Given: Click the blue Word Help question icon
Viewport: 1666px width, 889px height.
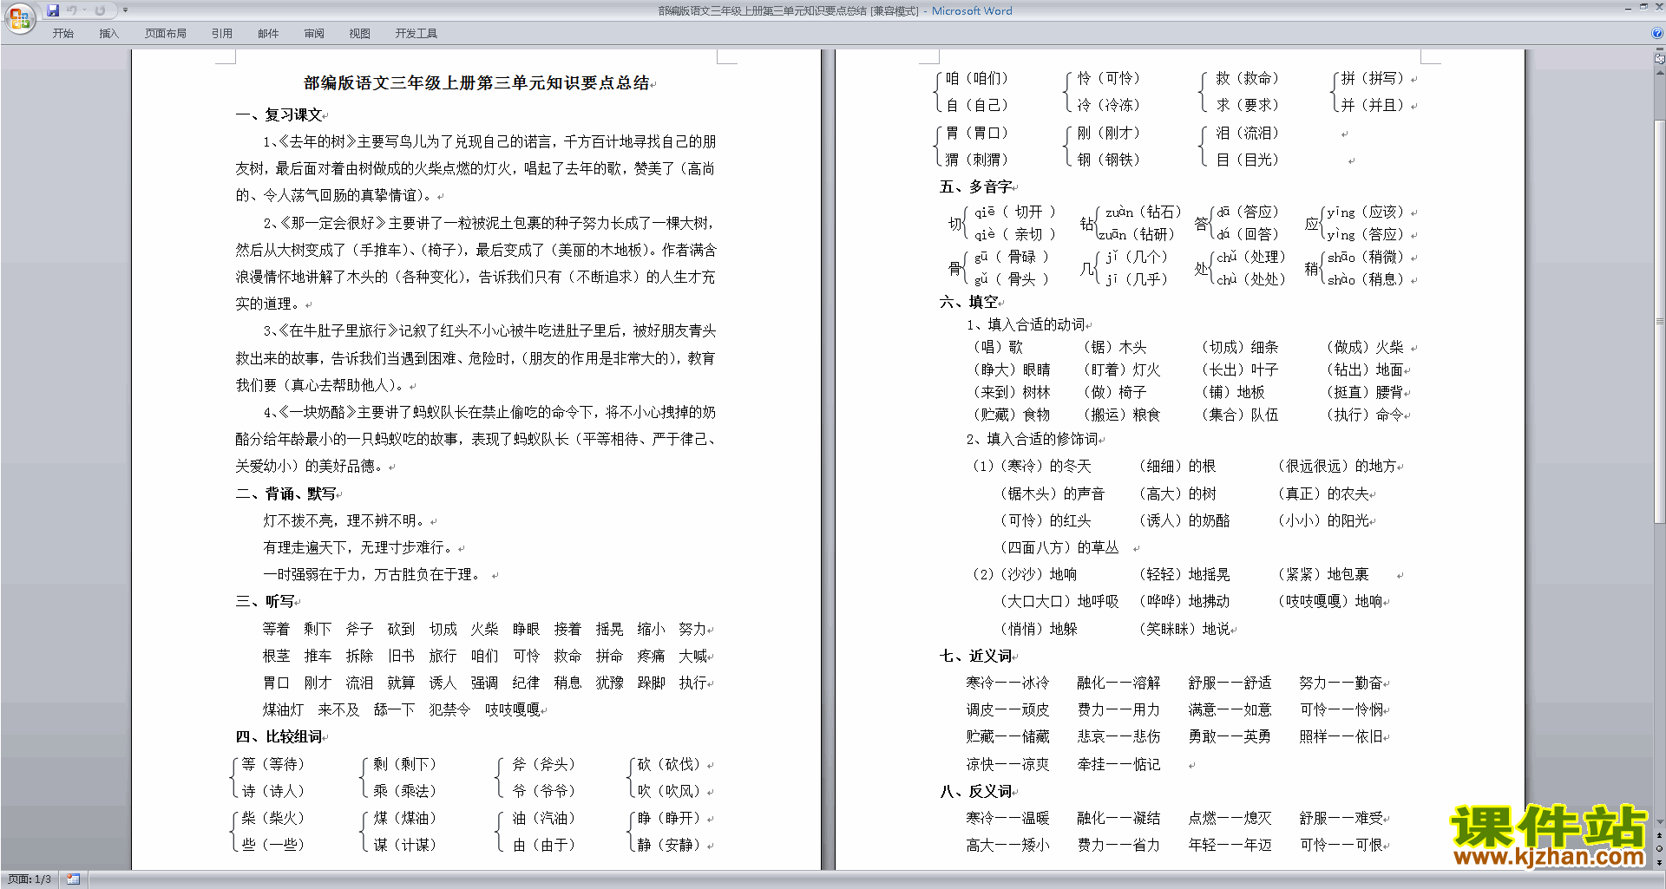Looking at the screenshot, I should 1657,33.
